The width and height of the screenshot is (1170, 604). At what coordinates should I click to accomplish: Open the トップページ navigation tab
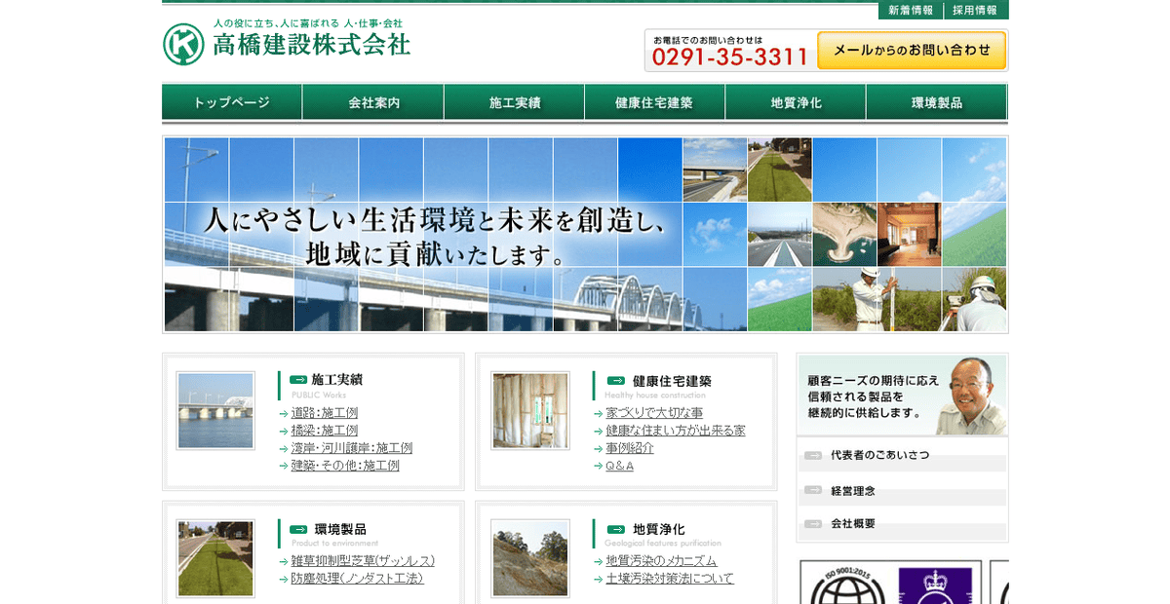pyautogui.click(x=230, y=100)
